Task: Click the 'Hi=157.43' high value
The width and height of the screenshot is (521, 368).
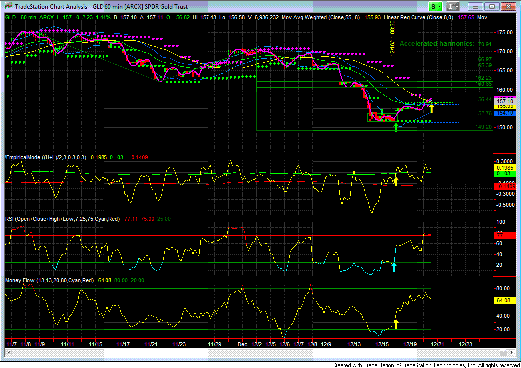Action: [205, 17]
